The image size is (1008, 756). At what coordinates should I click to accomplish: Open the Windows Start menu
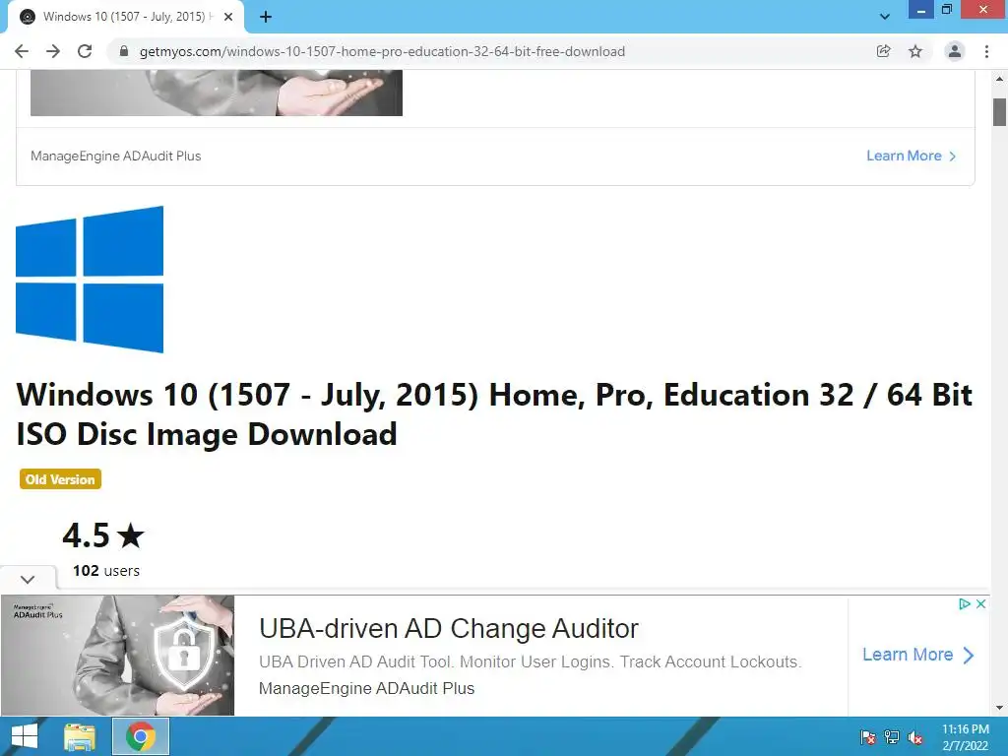point(25,736)
